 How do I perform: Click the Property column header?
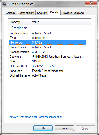(19, 22)
